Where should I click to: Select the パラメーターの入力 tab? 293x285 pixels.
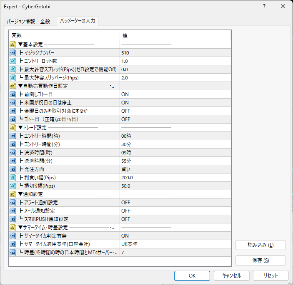coord(78,21)
